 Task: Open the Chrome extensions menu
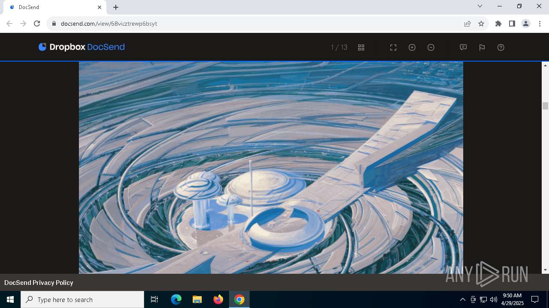pos(498,24)
